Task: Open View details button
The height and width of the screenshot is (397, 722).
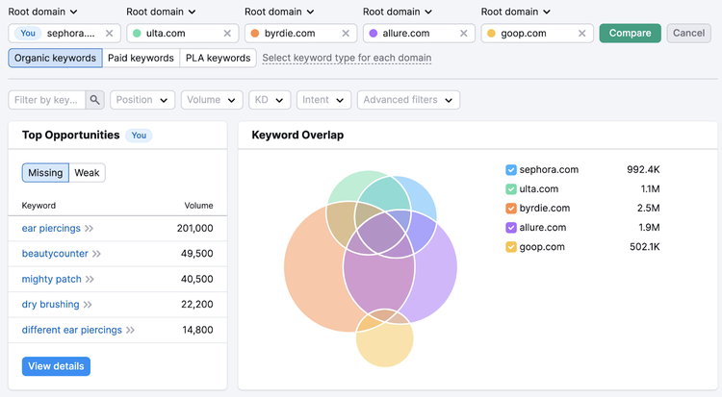Action: coord(56,366)
